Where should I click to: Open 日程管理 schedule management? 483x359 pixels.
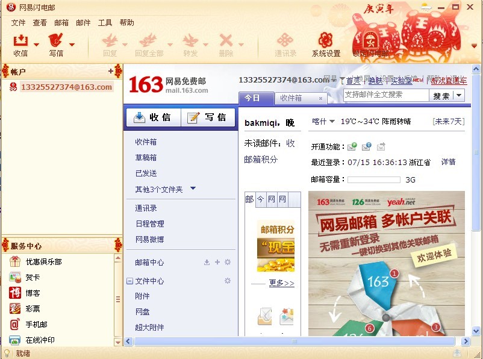(x=150, y=223)
